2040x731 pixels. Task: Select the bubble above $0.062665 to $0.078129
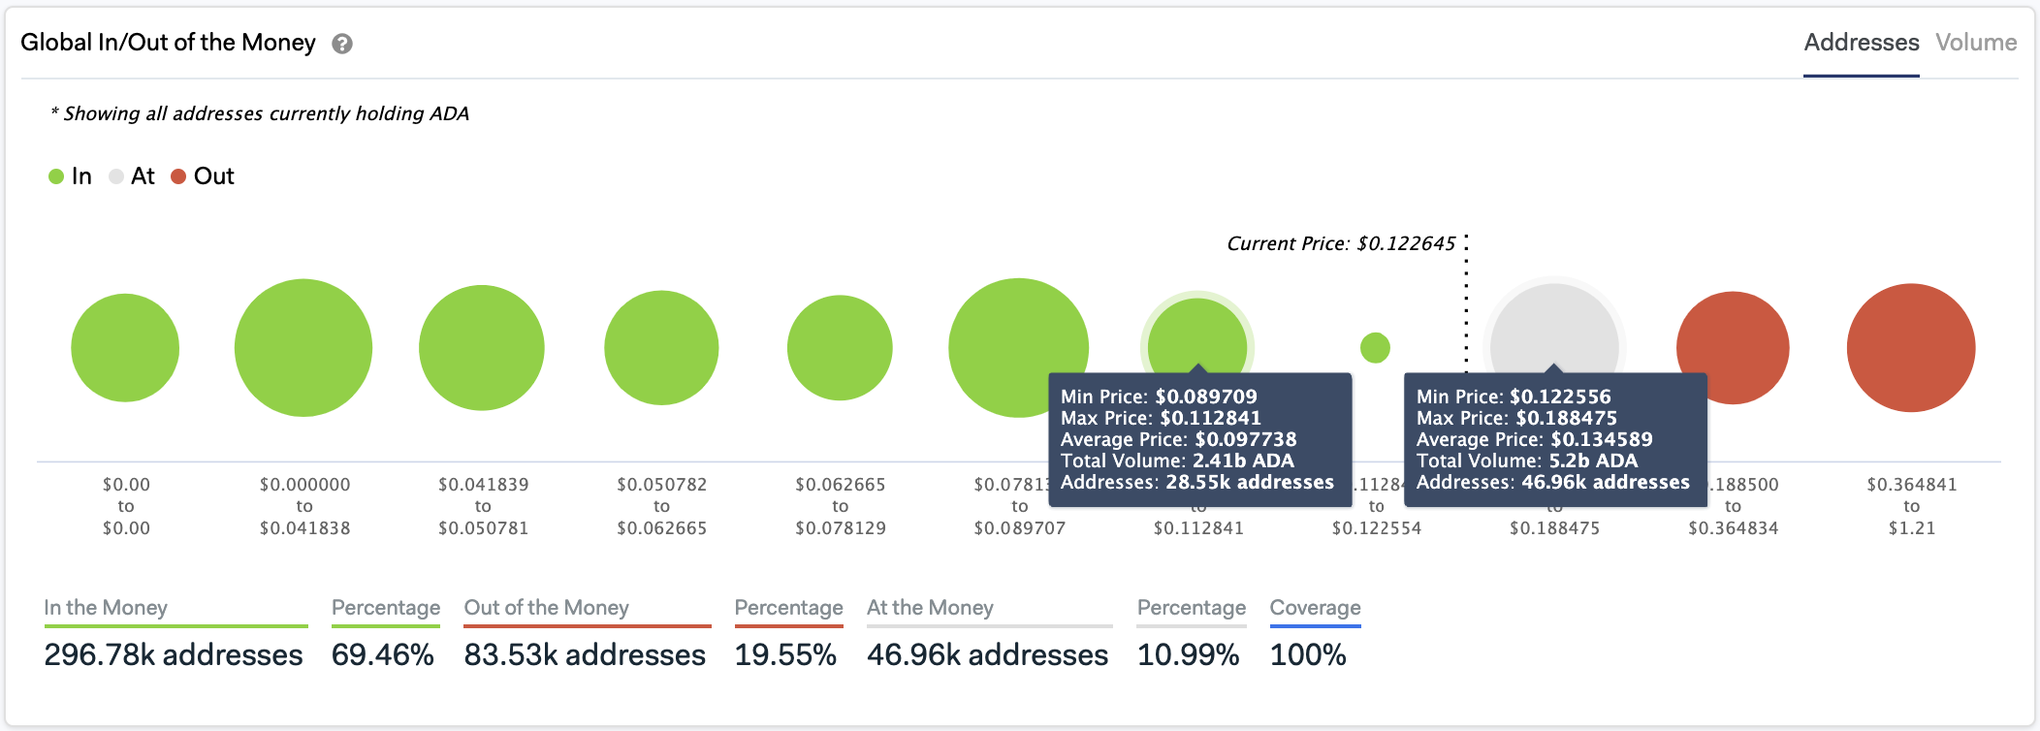pos(840,348)
